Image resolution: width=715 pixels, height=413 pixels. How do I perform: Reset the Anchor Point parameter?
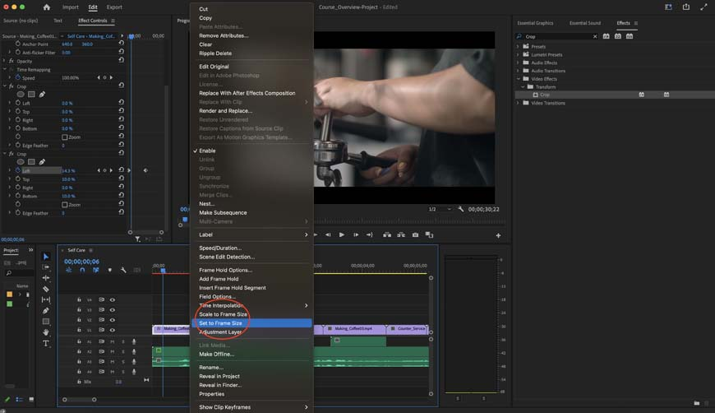point(122,44)
